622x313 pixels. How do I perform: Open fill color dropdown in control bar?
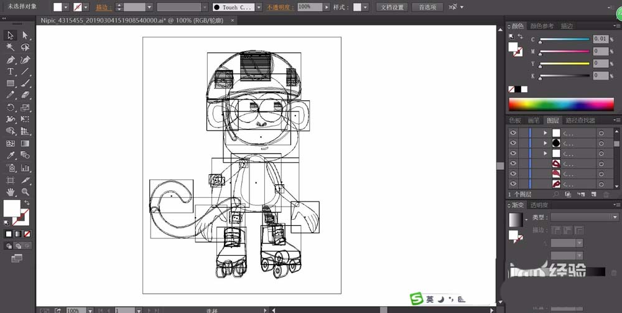66,7
